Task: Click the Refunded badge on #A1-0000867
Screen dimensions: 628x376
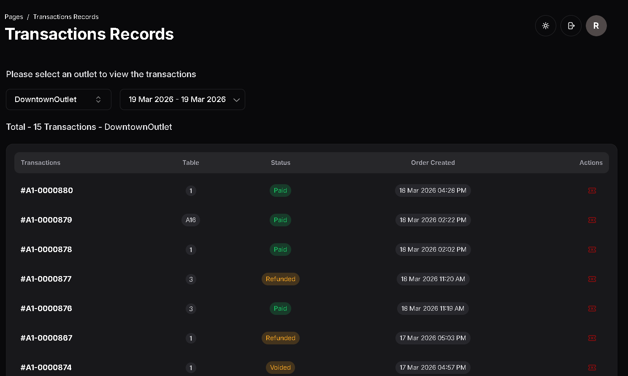Action: click(x=280, y=338)
